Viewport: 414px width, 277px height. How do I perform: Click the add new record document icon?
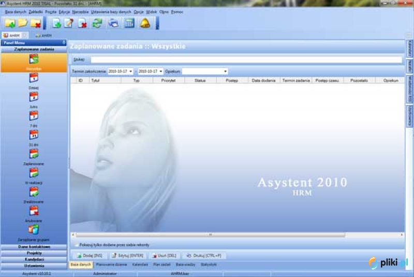click(x=56, y=23)
